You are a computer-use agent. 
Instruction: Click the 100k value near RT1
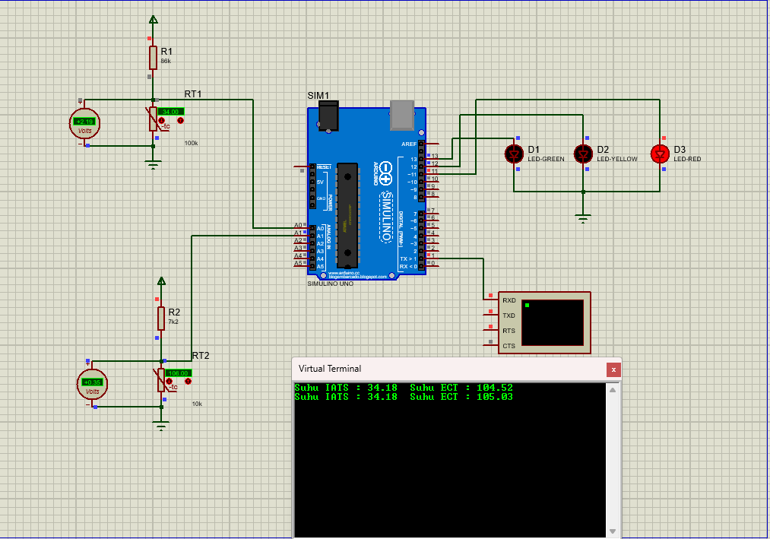tap(191, 143)
